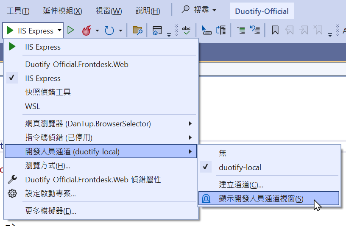
Task: Click 顯示開發人員通道視窗(S) menu item
Action: [x=269, y=198]
